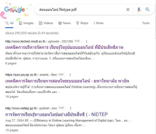Open the Google doodle logo
Screen dimensions: 156x134
pyautogui.click(x=15, y=10)
